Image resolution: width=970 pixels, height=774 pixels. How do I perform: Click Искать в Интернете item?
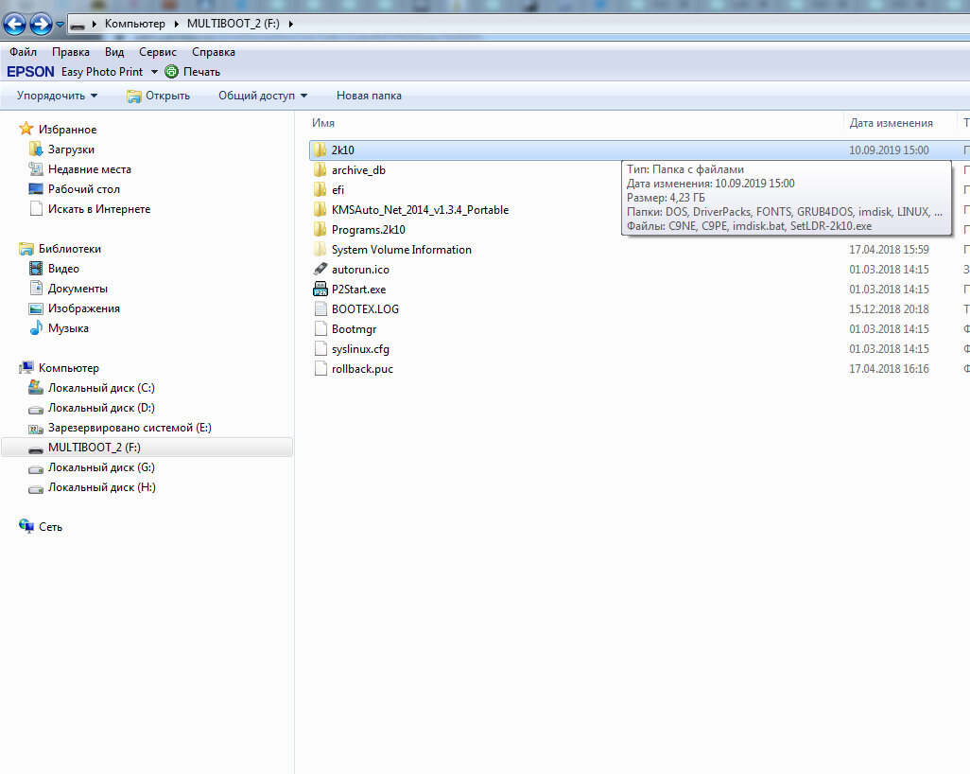99,209
